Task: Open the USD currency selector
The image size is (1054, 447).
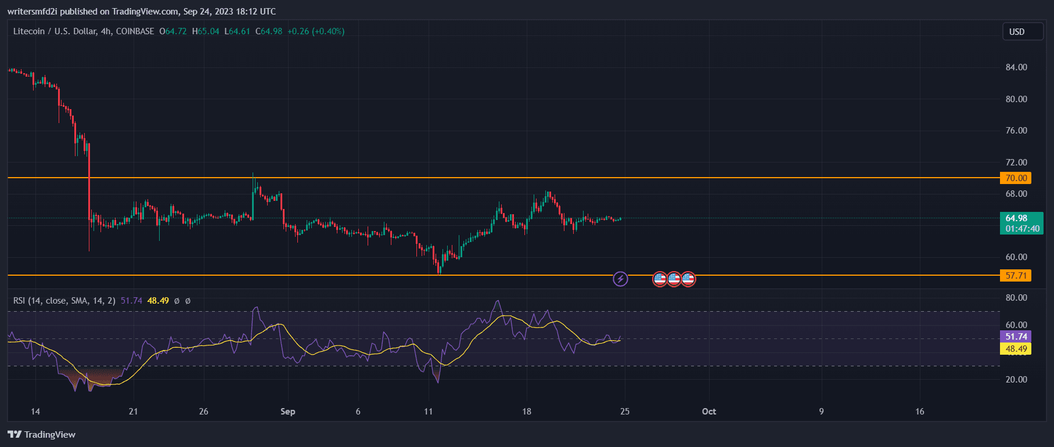Action: click(x=1023, y=32)
